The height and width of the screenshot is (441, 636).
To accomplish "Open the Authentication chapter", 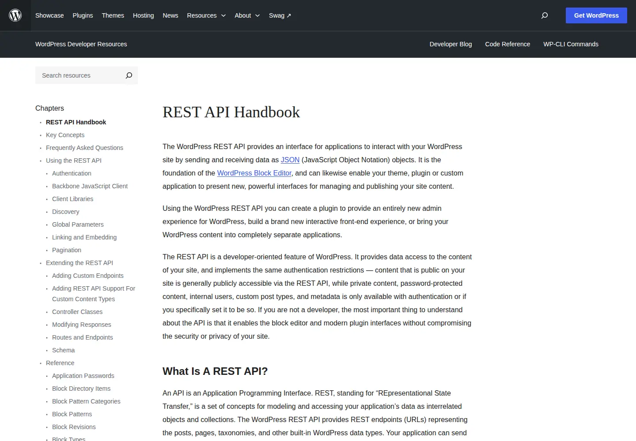I will pos(72,173).
